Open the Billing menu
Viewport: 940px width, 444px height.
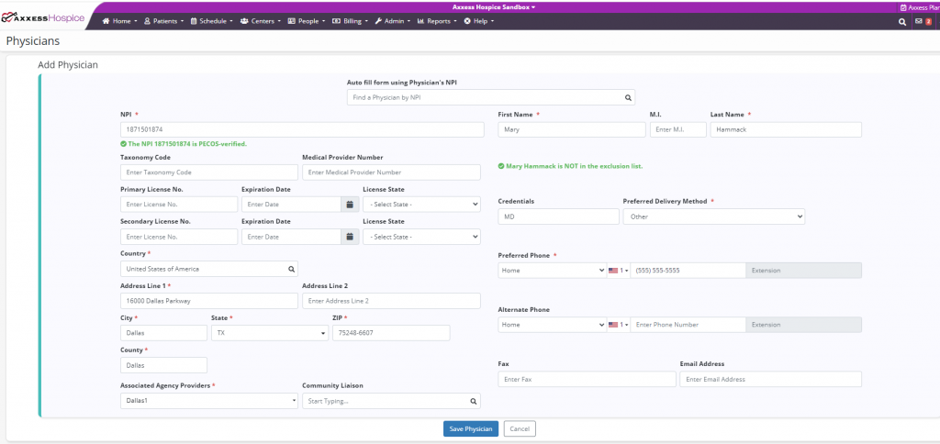(349, 20)
